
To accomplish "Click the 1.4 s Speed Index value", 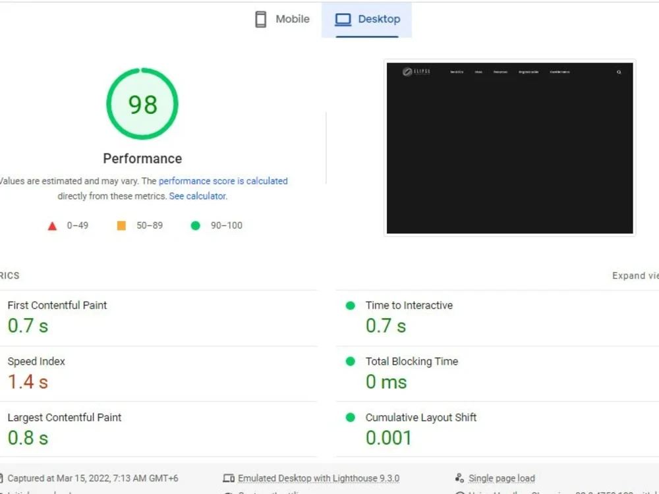I will [28, 382].
